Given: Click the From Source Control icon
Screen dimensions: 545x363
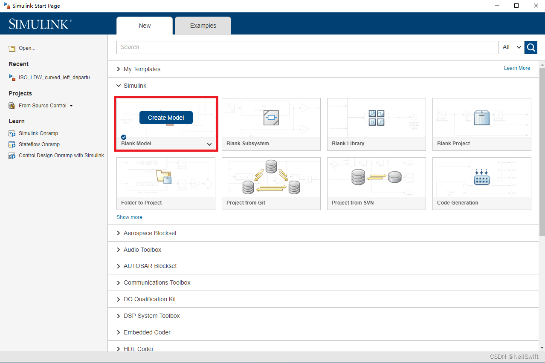Looking at the screenshot, I should 12,106.
